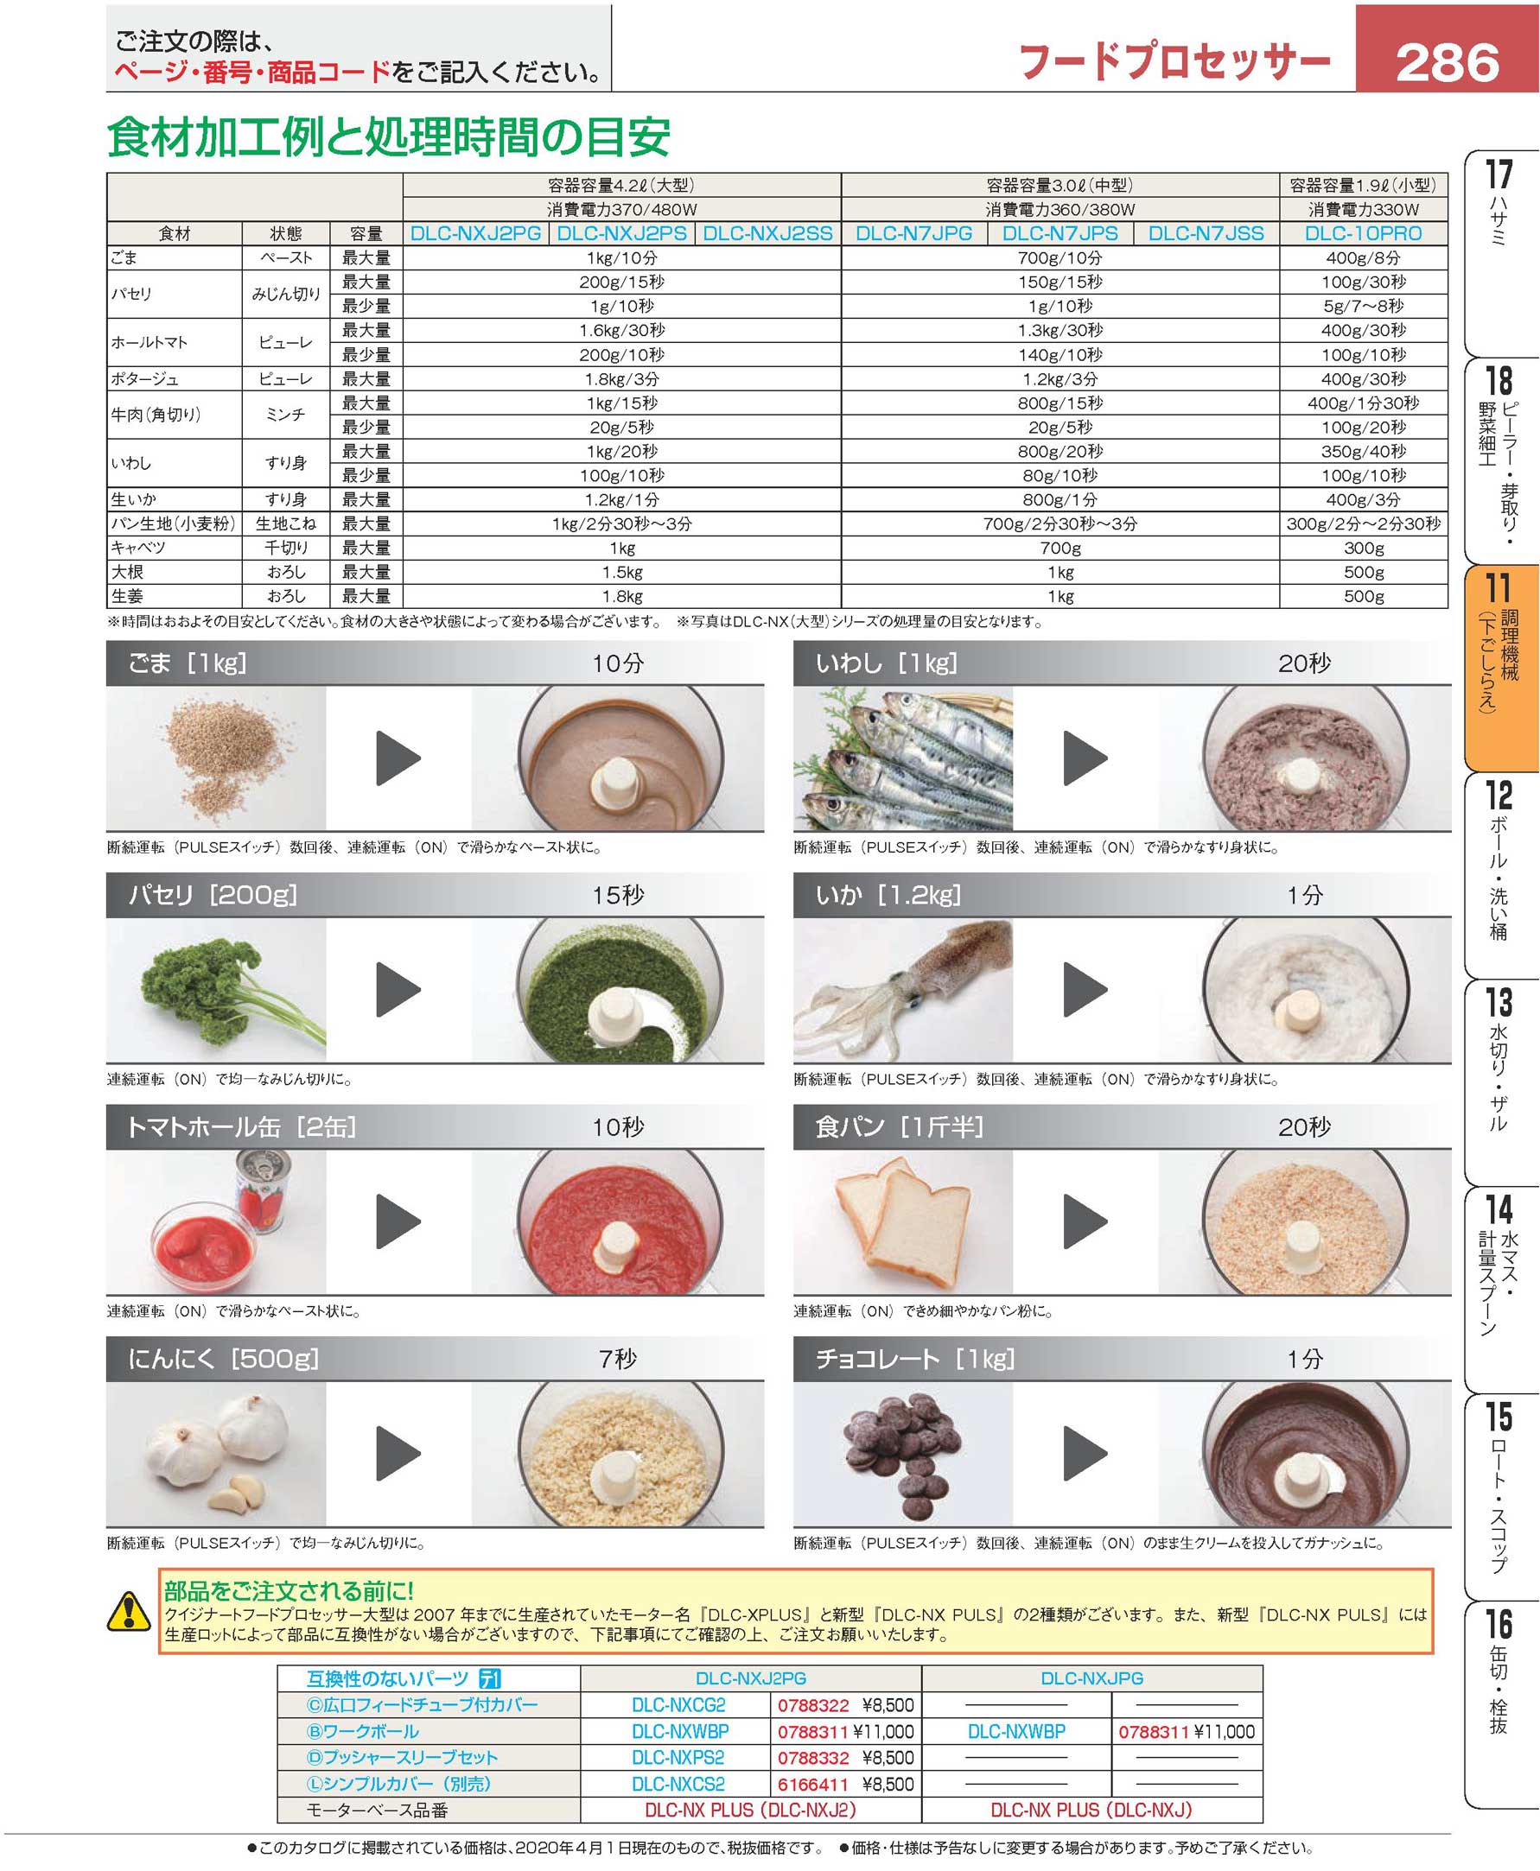This screenshot has height=1871, width=1540.
Task: Click product code 0788322 in parts table
Action: coord(812,1705)
